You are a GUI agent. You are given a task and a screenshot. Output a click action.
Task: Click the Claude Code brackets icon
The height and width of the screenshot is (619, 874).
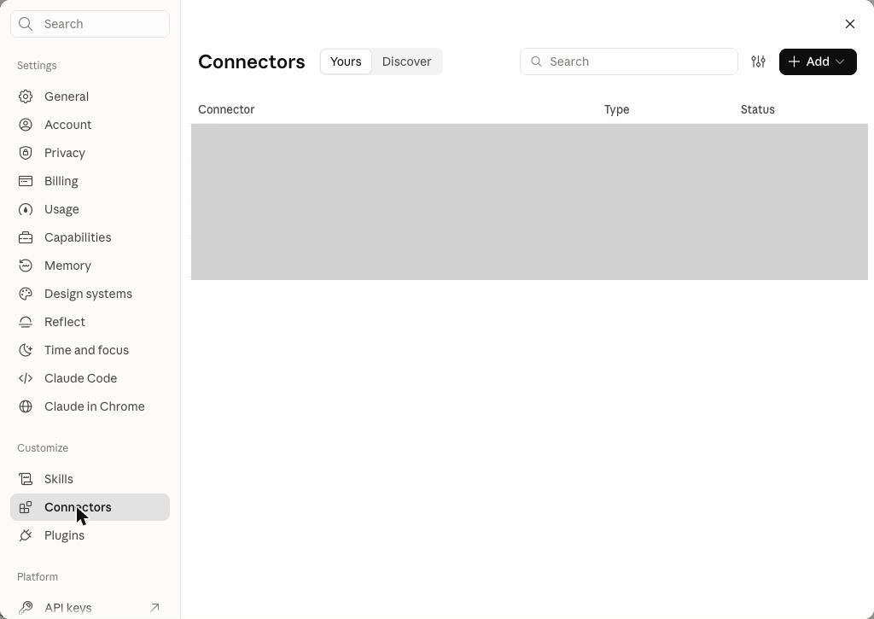point(26,378)
